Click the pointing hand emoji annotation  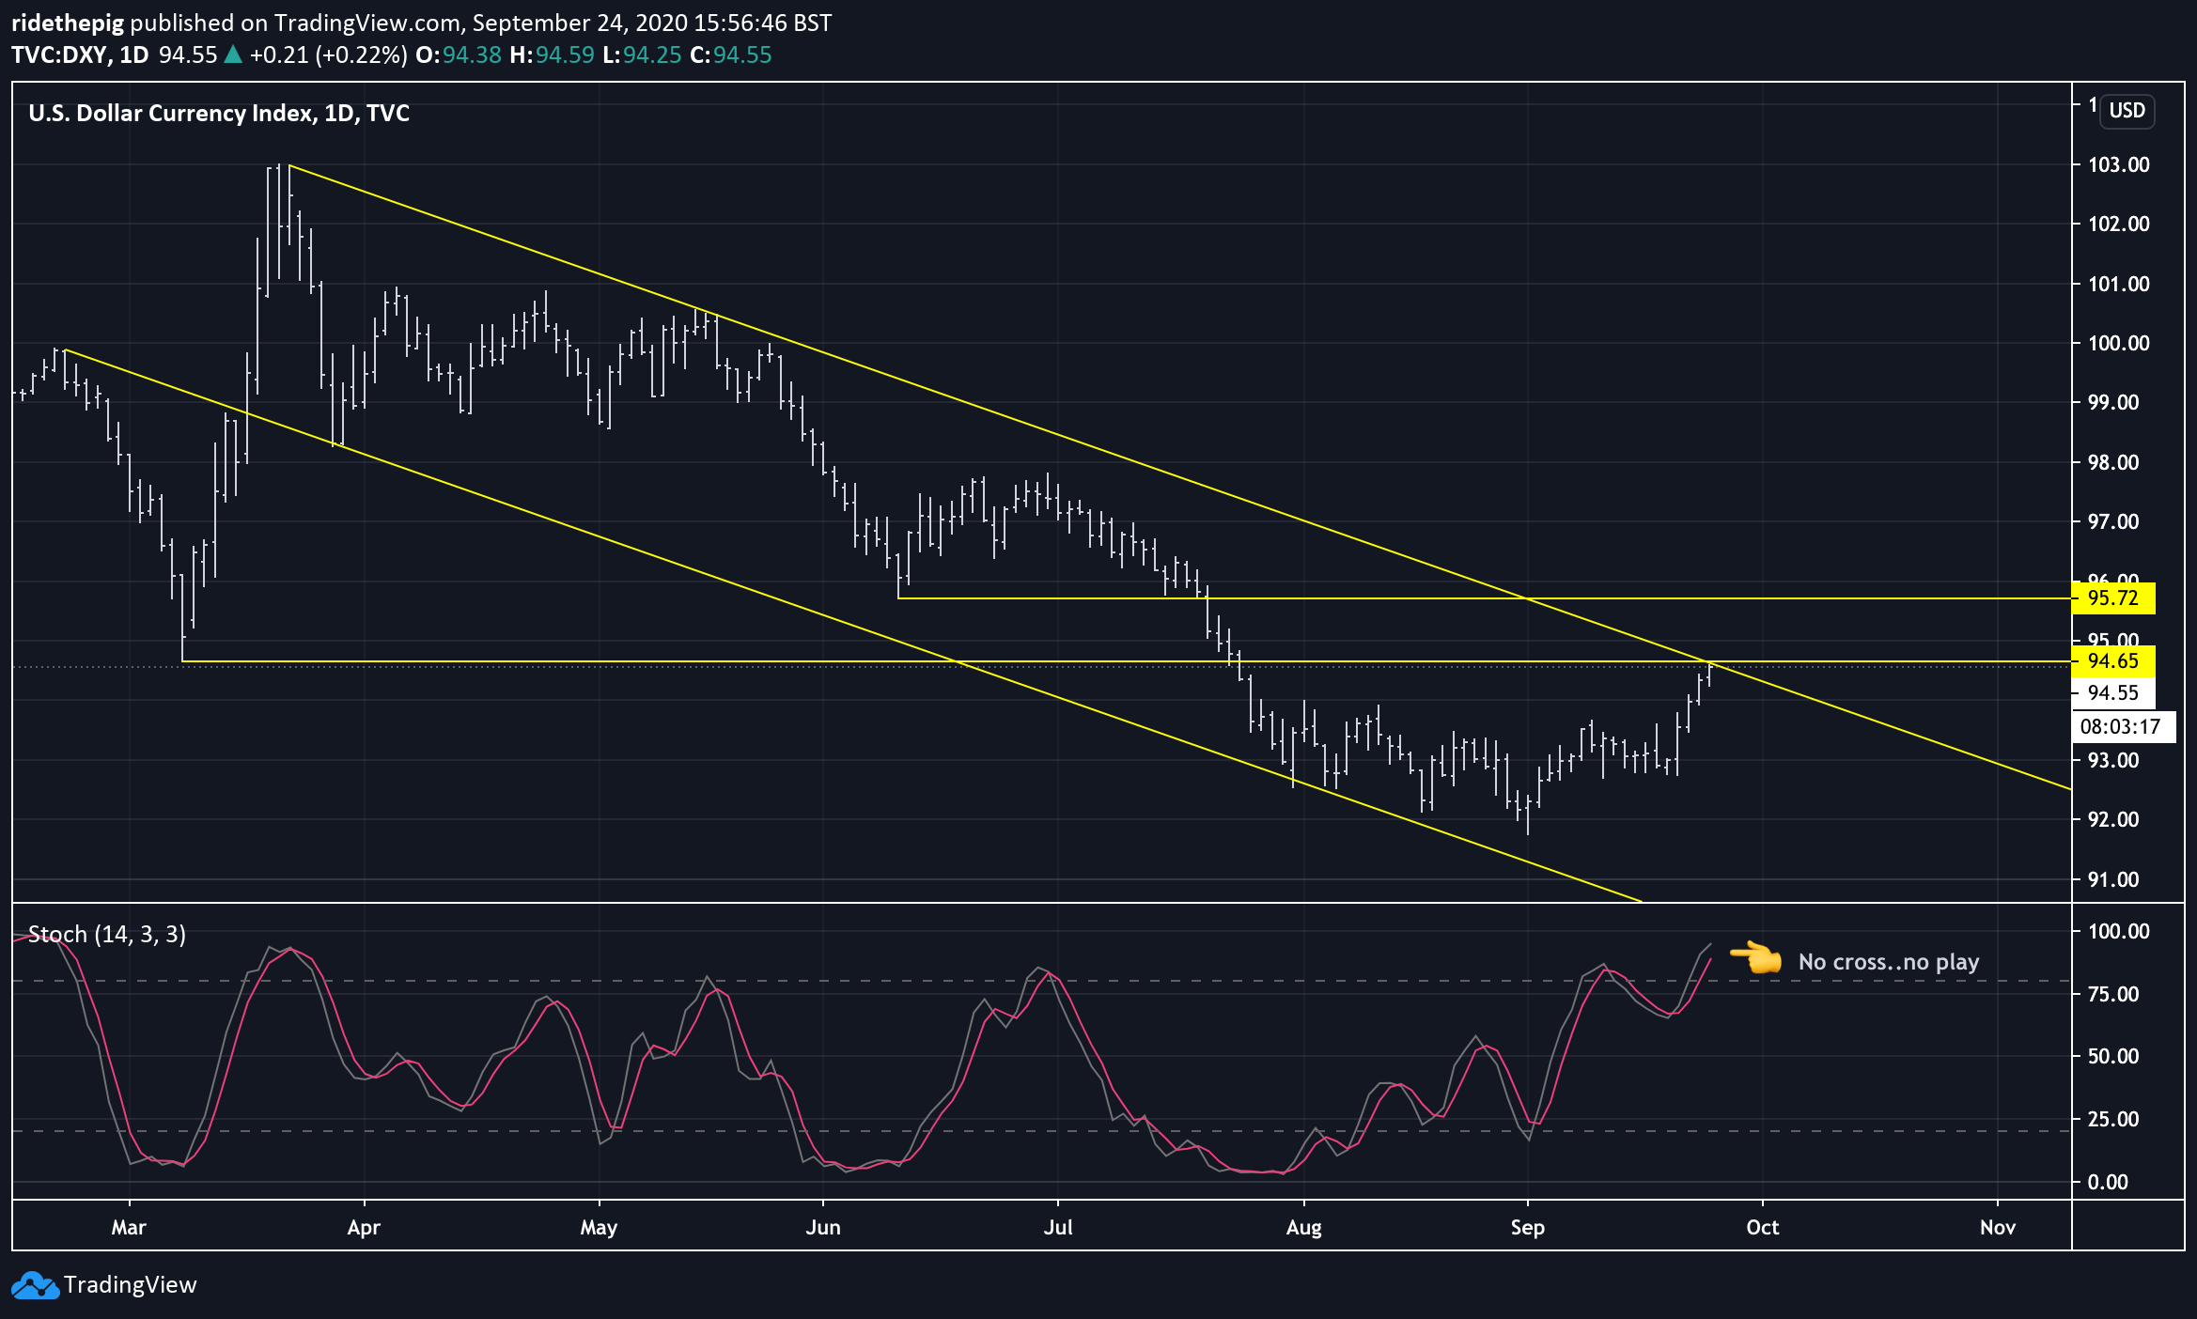(1756, 958)
